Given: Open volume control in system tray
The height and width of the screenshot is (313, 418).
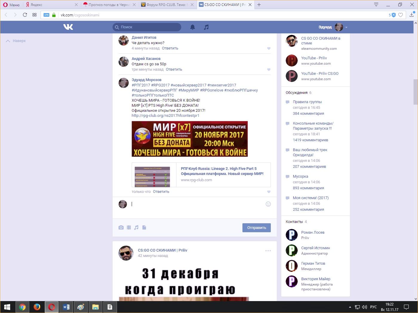Looking at the screenshot, I should pos(365,307).
